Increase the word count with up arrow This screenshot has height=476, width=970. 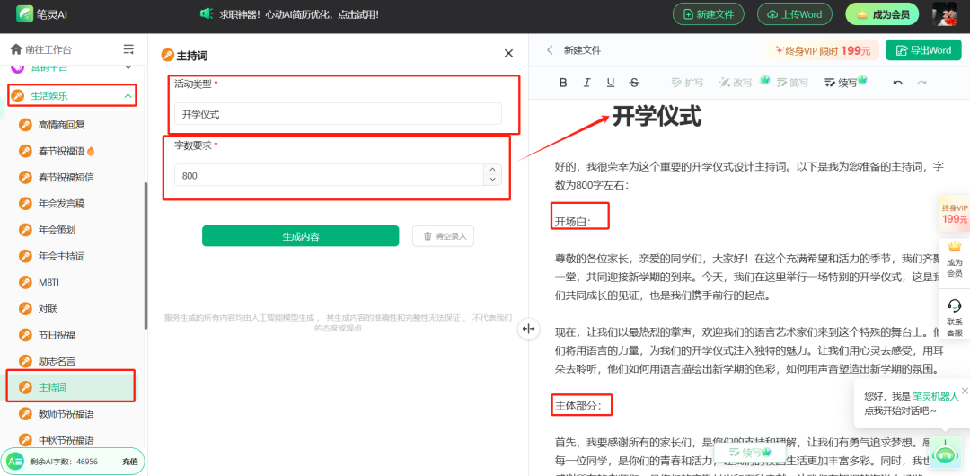click(x=492, y=170)
